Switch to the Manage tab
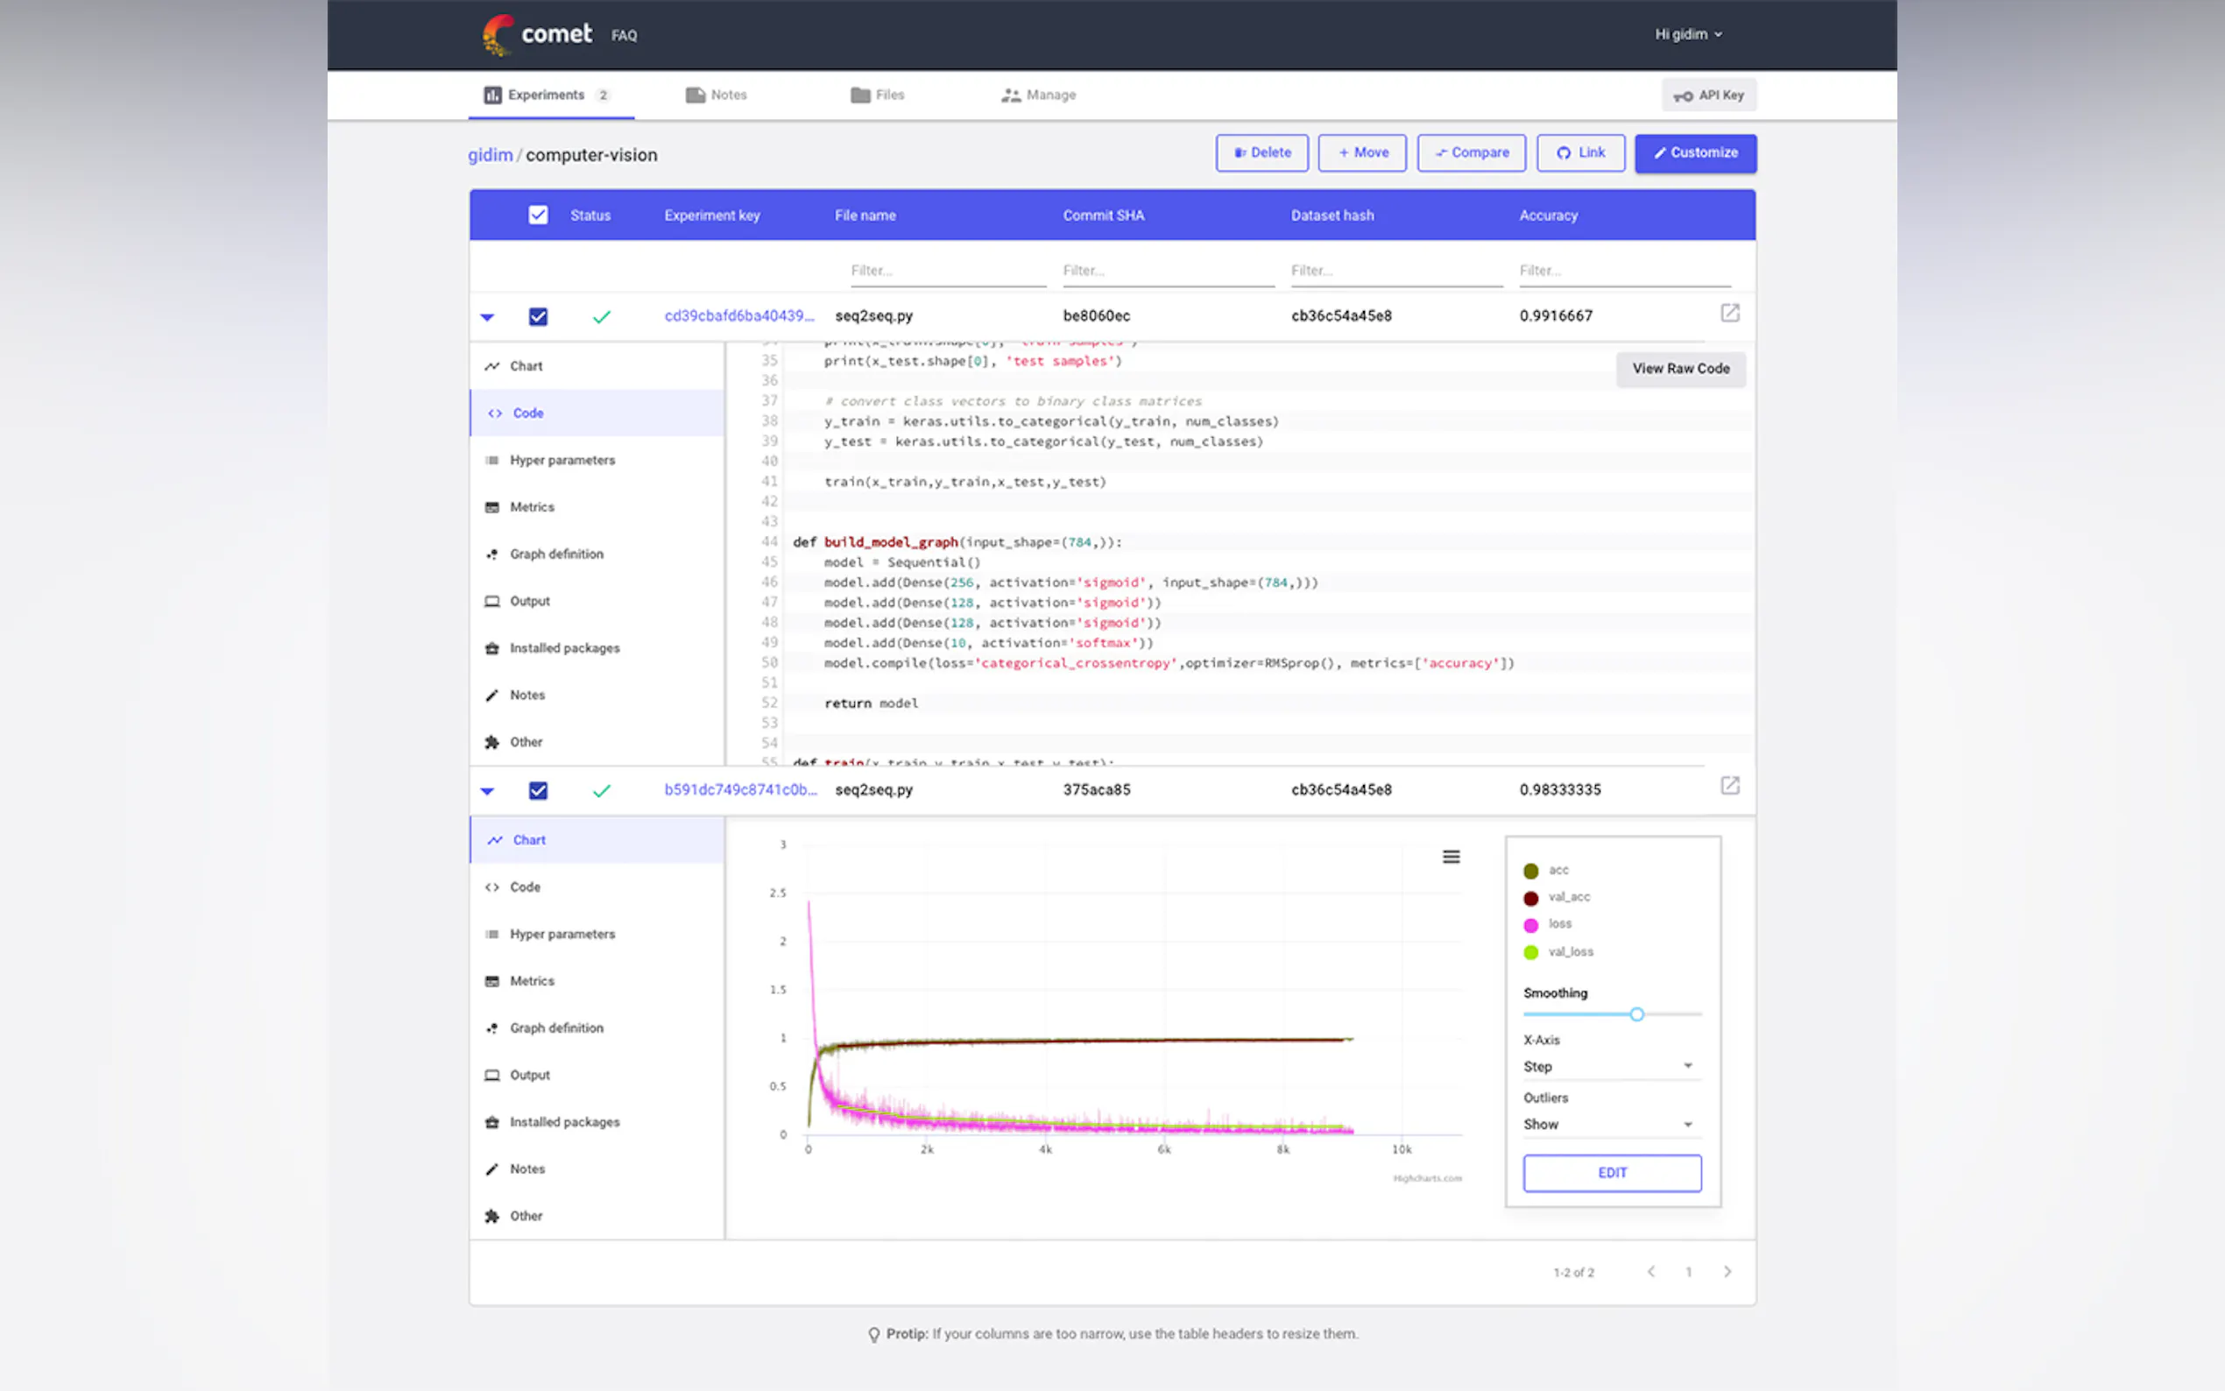 (1038, 95)
